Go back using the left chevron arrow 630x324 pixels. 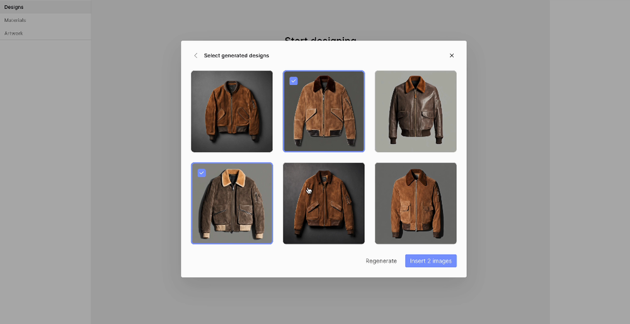196,55
